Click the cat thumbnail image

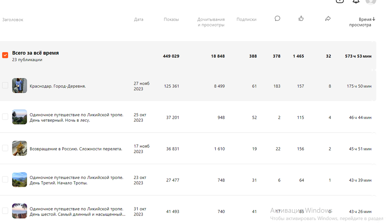click(20, 148)
